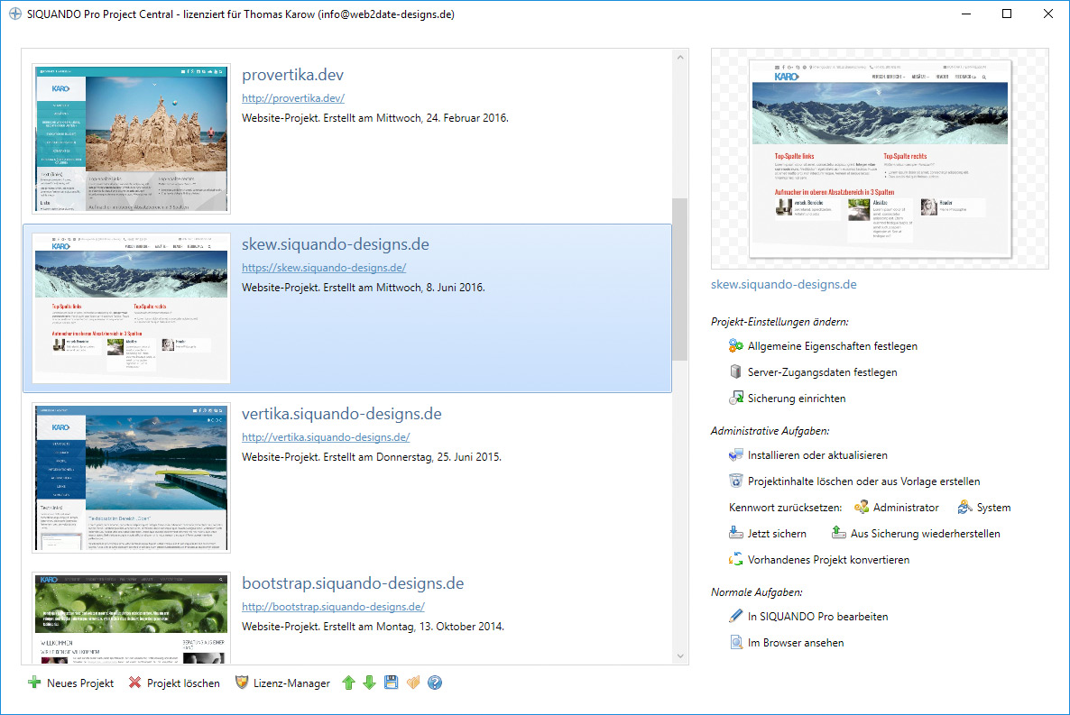Image resolution: width=1070 pixels, height=715 pixels.
Task: Click the project list scrollbar down arrow
Action: click(x=680, y=656)
